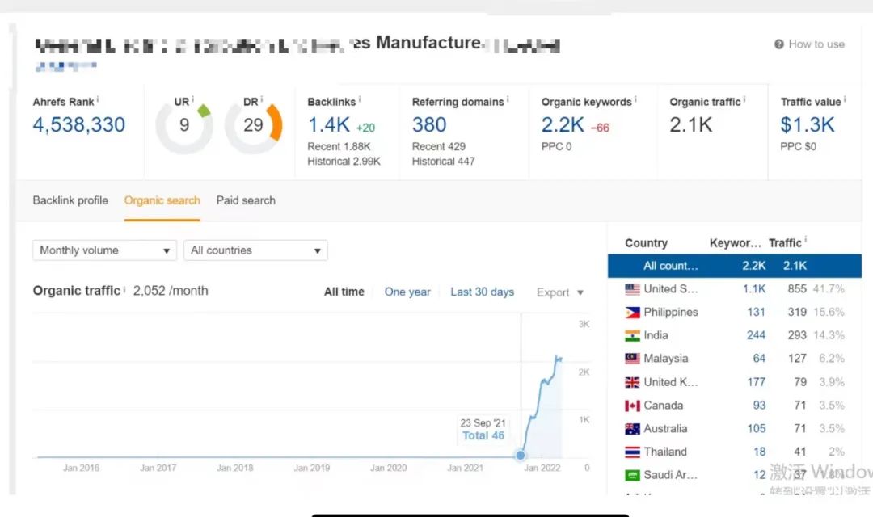Image resolution: width=873 pixels, height=517 pixels.
Task: Click the DR 29 rating gauge
Action: (x=253, y=125)
